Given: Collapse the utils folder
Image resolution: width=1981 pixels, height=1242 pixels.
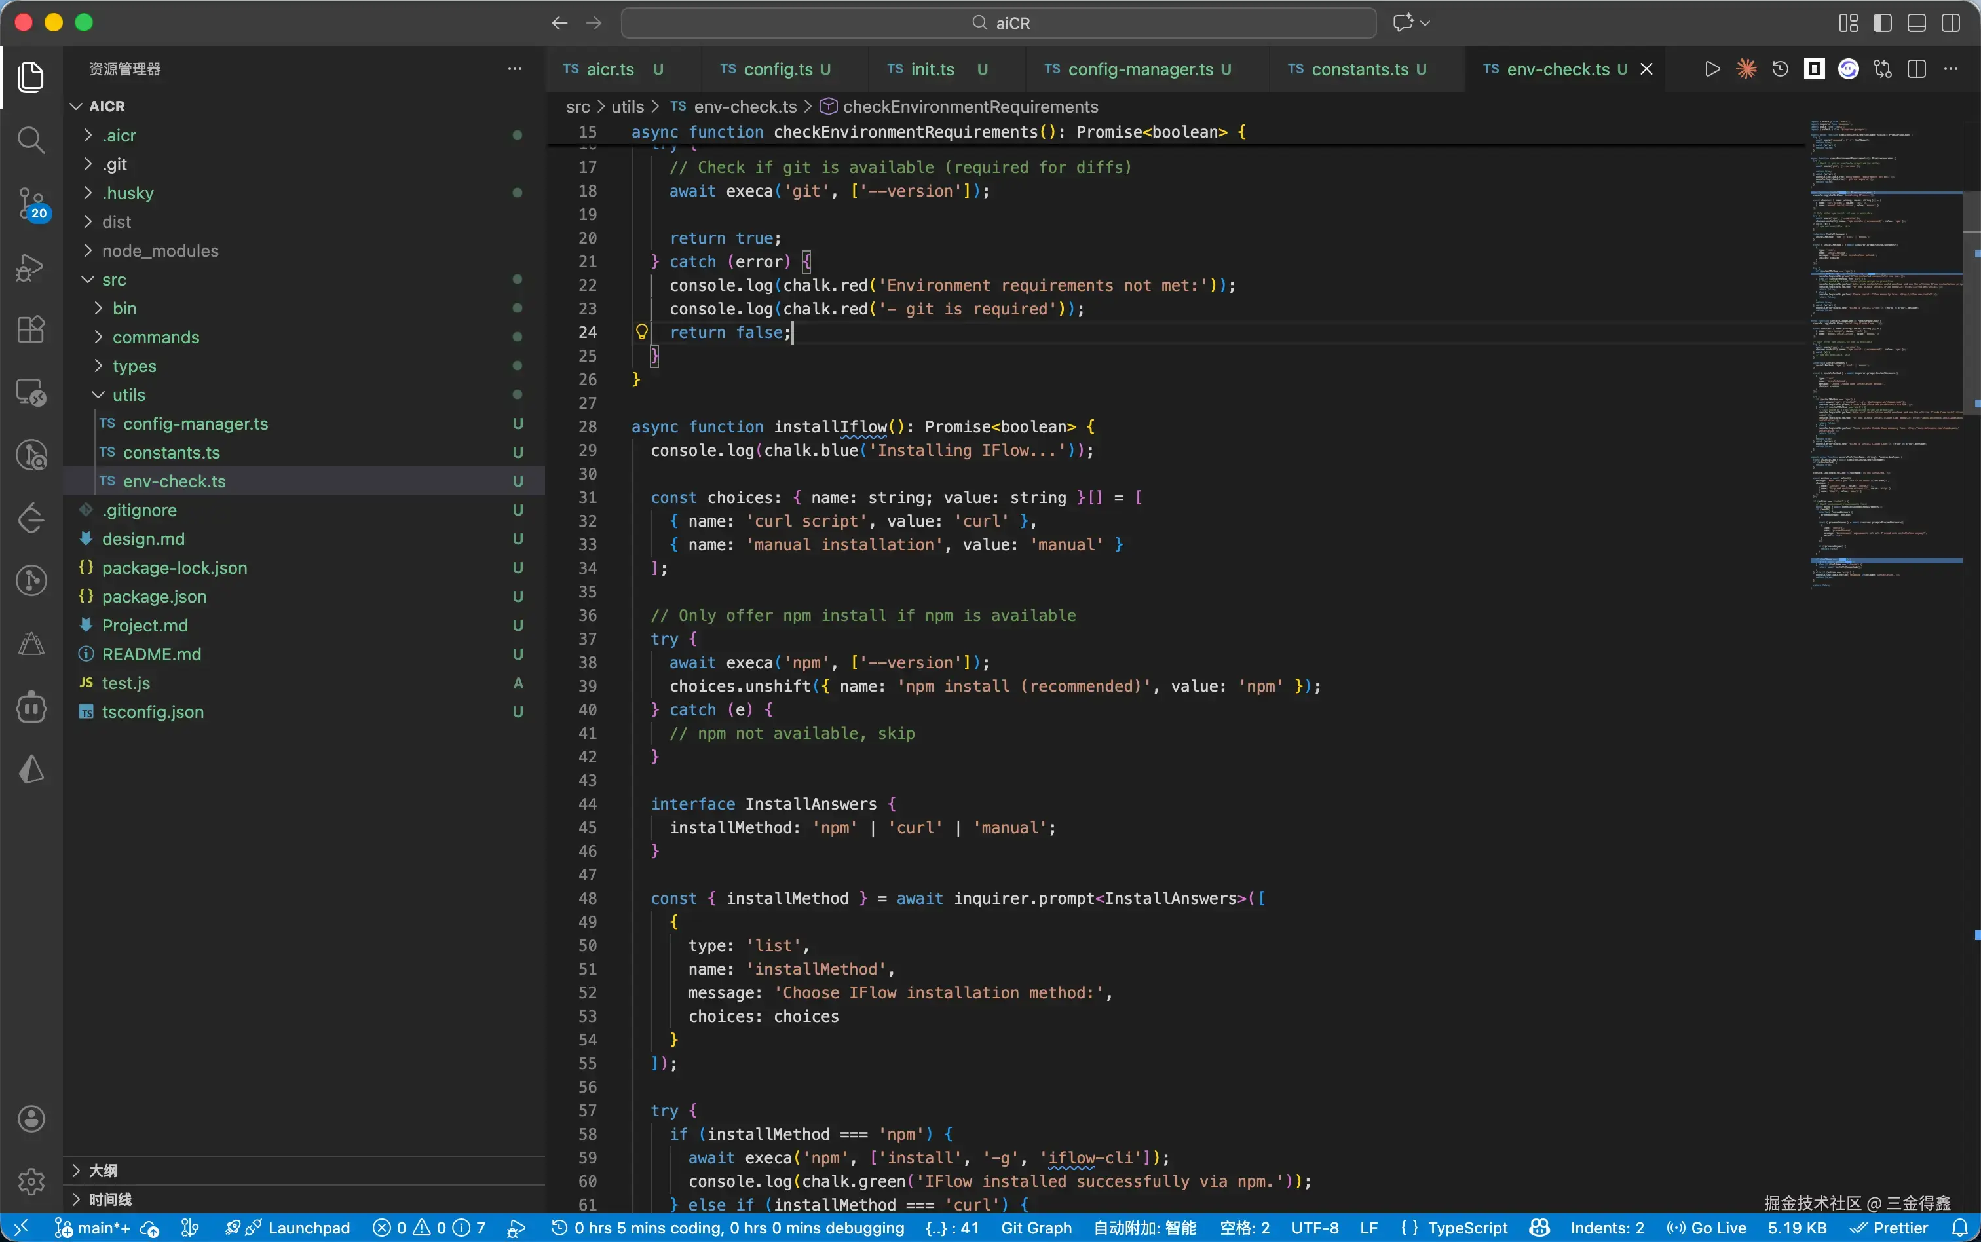Looking at the screenshot, I should 129,395.
